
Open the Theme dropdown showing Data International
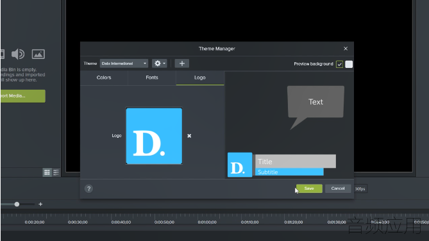coord(124,63)
